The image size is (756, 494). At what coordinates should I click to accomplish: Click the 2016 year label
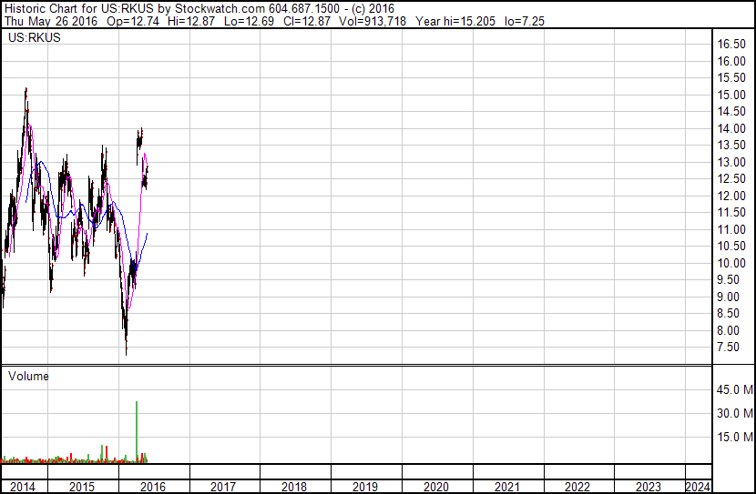(x=153, y=487)
